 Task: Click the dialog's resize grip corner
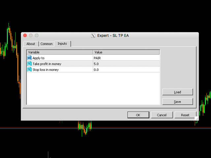(x=196, y=118)
